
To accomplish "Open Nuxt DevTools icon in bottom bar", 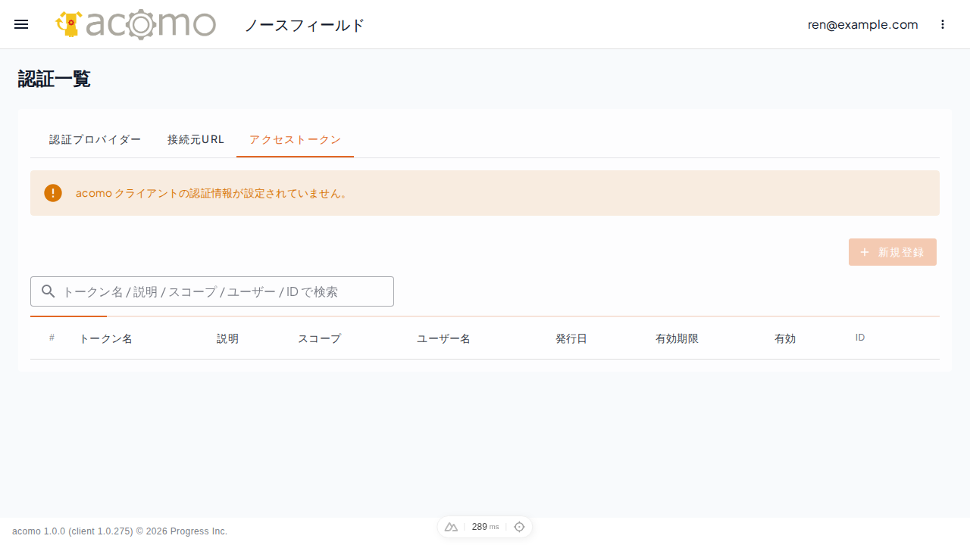I will click(x=451, y=527).
